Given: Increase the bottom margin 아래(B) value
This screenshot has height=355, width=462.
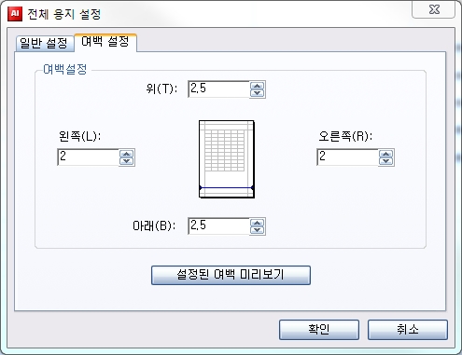Looking at the screenshot, I should pos(258,223).
